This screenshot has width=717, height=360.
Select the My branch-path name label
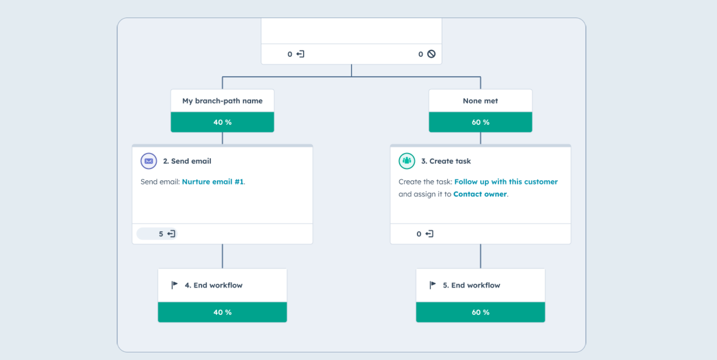pos(222,101)
